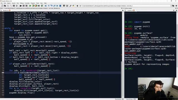Run the current line in the debugger

click(49, 6)
